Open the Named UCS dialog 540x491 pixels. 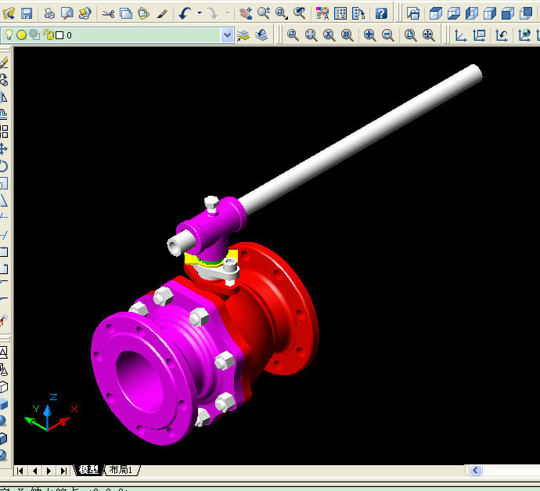[479, 34]
